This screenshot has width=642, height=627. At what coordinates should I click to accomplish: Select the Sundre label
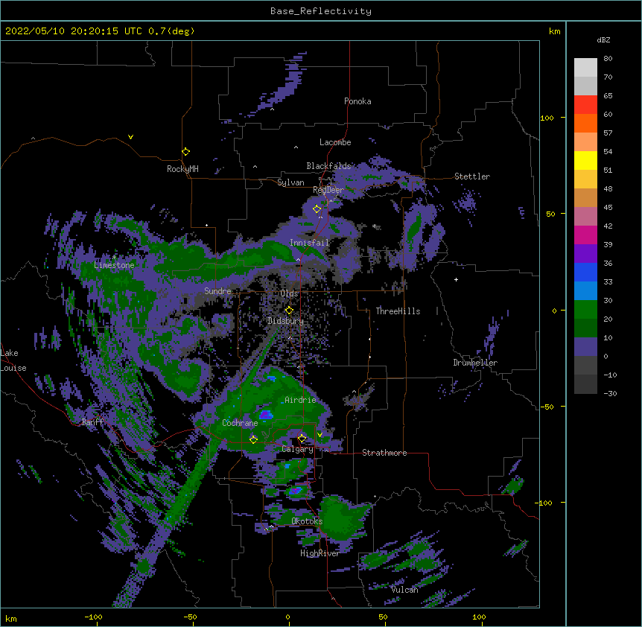point(217,291)
